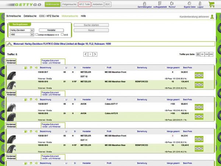
Task: Collapse motorcycle info with up-chevron icon
Action: [9, 44]
